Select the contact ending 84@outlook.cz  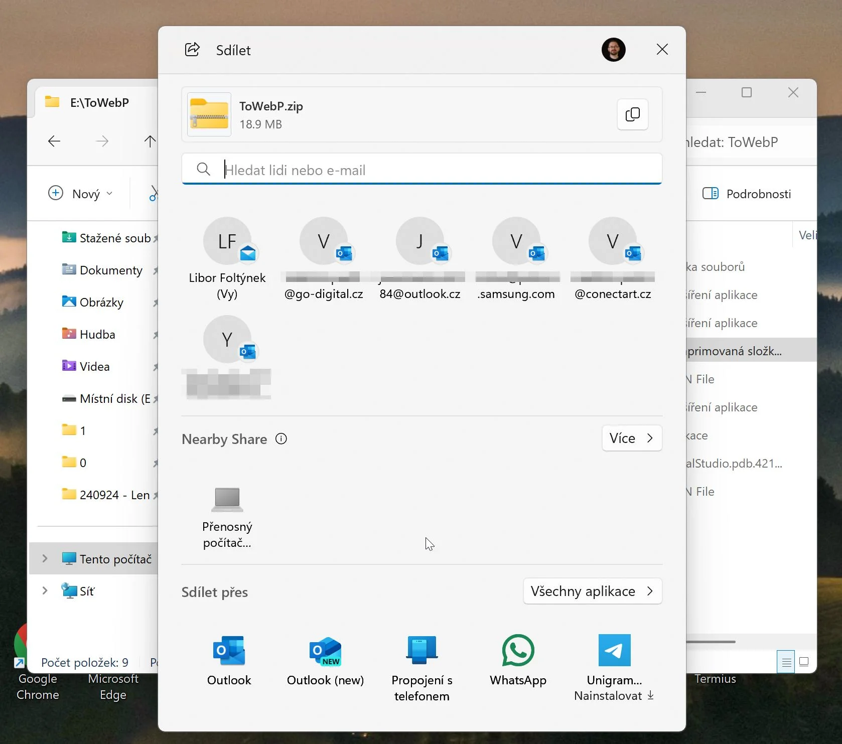tap(420, 259)
